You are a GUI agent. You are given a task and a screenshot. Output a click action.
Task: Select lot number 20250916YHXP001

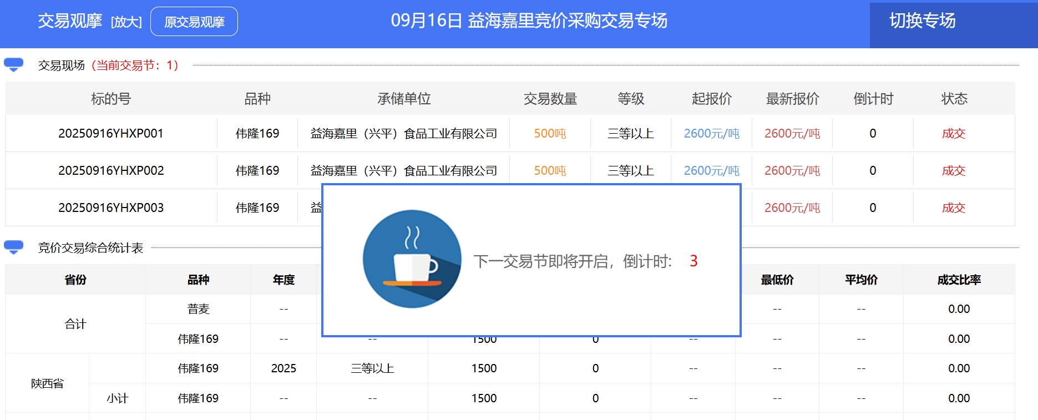pos(111,134)
